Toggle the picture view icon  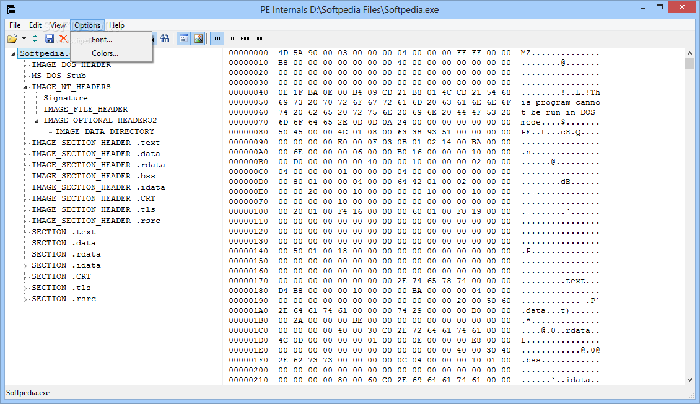[x=198, y=39]
